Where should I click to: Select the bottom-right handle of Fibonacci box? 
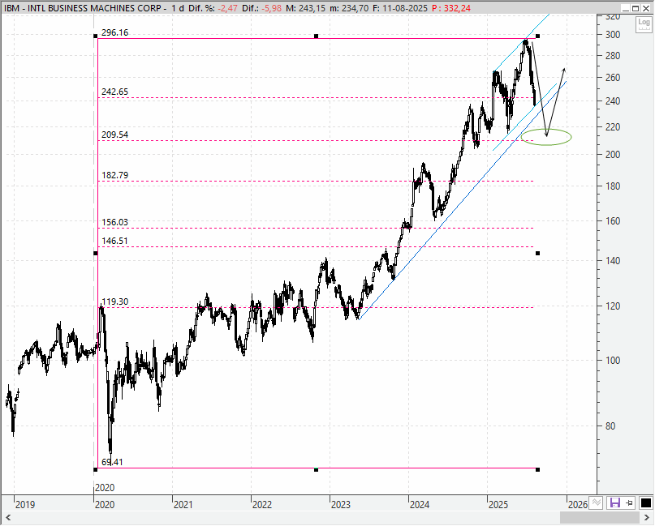[x=537, y=470]
